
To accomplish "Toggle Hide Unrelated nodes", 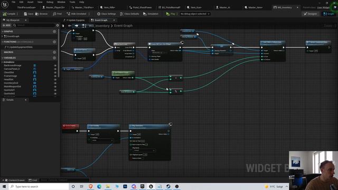I will click(76, 14).
